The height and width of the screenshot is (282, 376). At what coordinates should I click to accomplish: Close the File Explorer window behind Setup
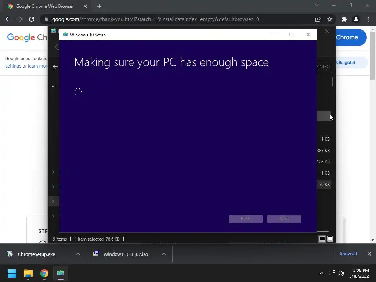(x=327, y=32)
